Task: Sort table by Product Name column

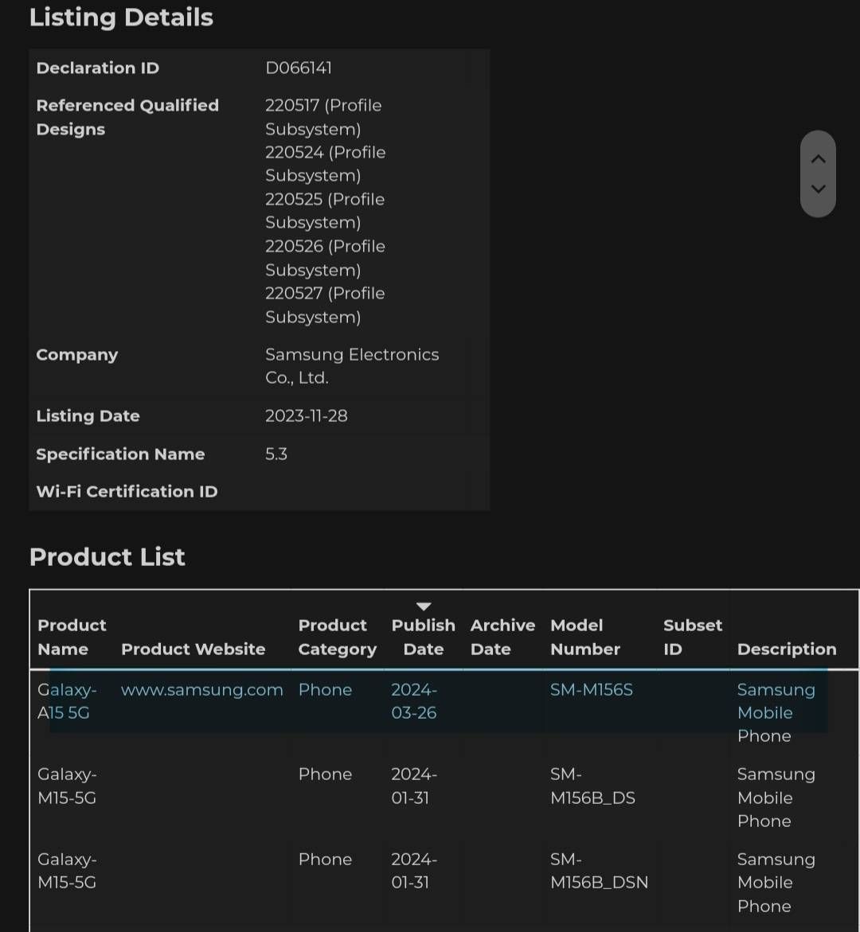Action: point(72,637)
